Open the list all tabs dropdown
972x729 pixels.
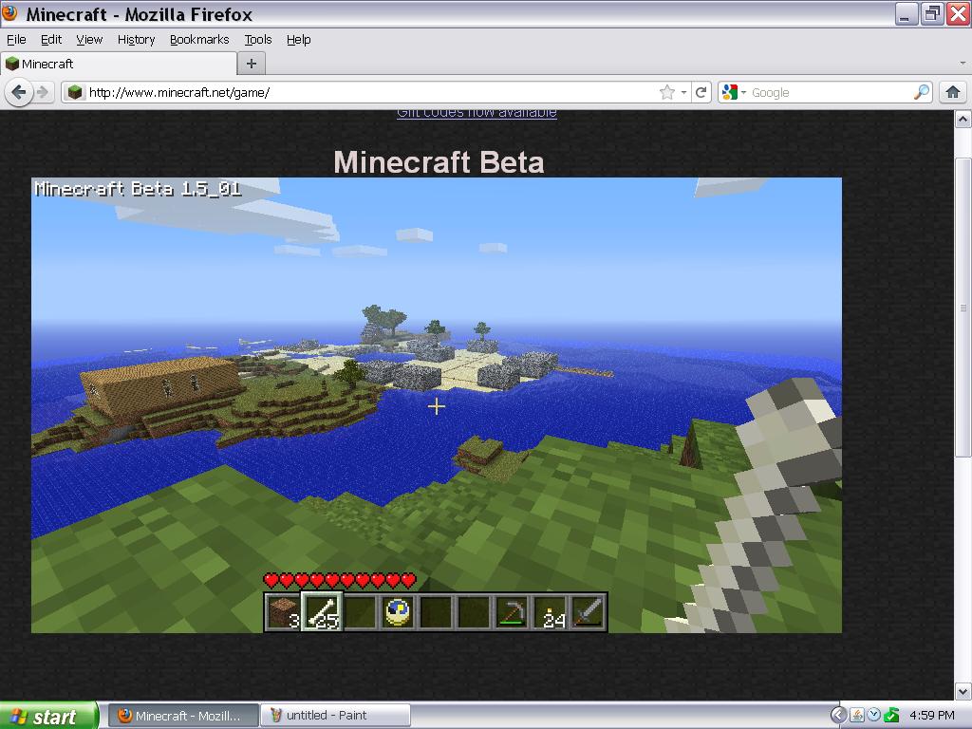pyautogui.click(x=963, y=64)
